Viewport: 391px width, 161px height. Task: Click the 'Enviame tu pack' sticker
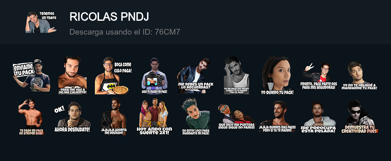[31, 75]
